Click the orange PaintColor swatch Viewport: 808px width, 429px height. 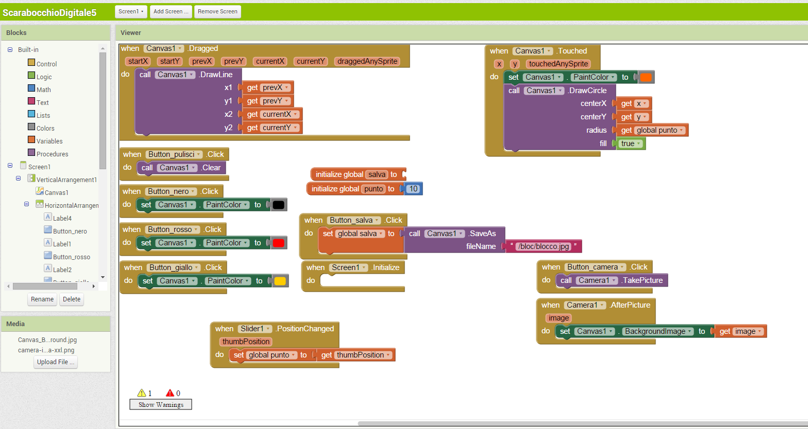click(x=646, y=77)
